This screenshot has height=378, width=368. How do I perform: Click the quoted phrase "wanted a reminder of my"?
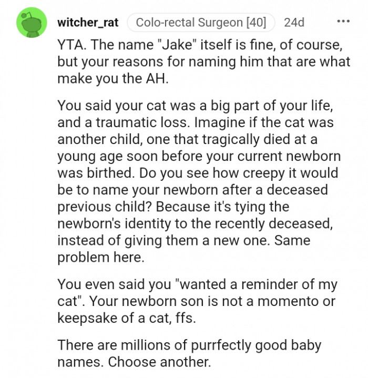tap(257, 284)
